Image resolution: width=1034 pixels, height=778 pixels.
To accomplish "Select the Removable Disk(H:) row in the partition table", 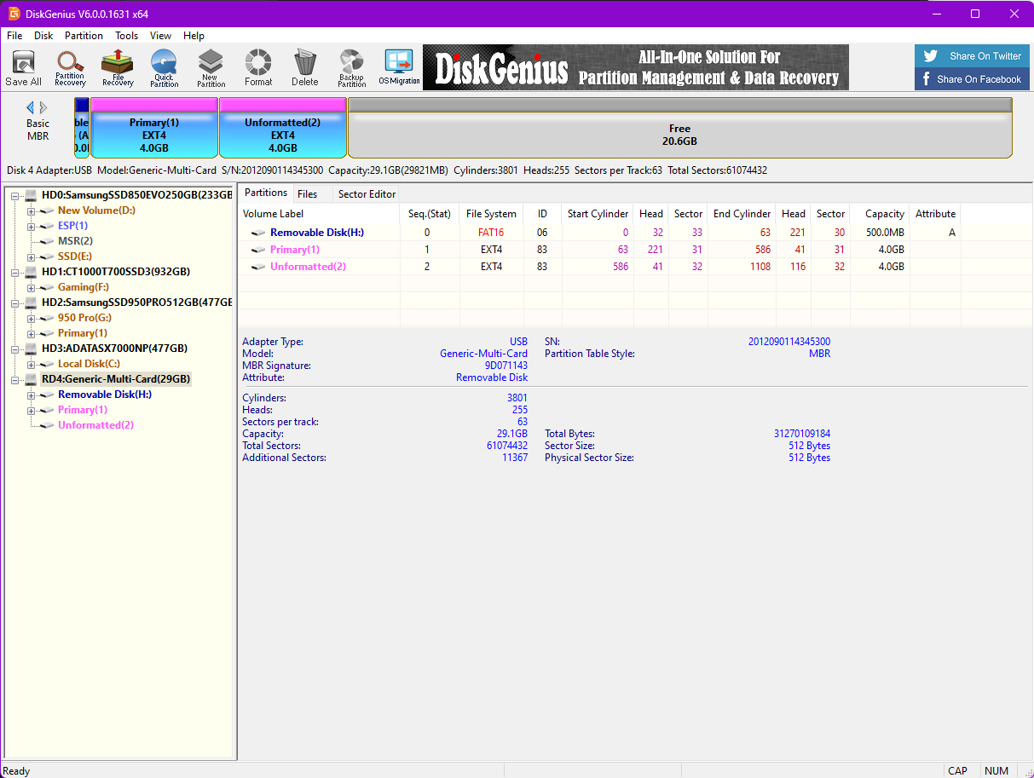I will (318, 232).
